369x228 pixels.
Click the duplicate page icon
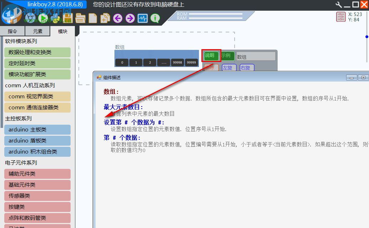pyautogui.click(x=104, y=18)
